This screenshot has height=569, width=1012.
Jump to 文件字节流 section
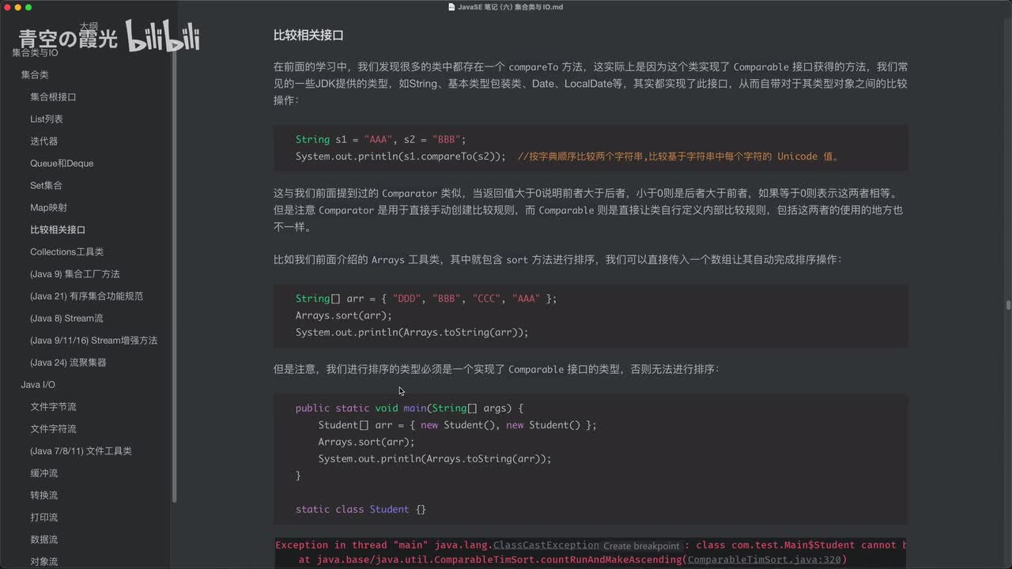(x=53, y=406)
